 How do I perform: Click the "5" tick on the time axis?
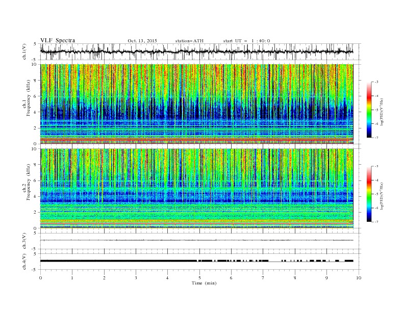199,278
